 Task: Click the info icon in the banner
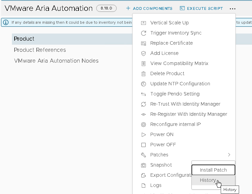click(6, 22)
